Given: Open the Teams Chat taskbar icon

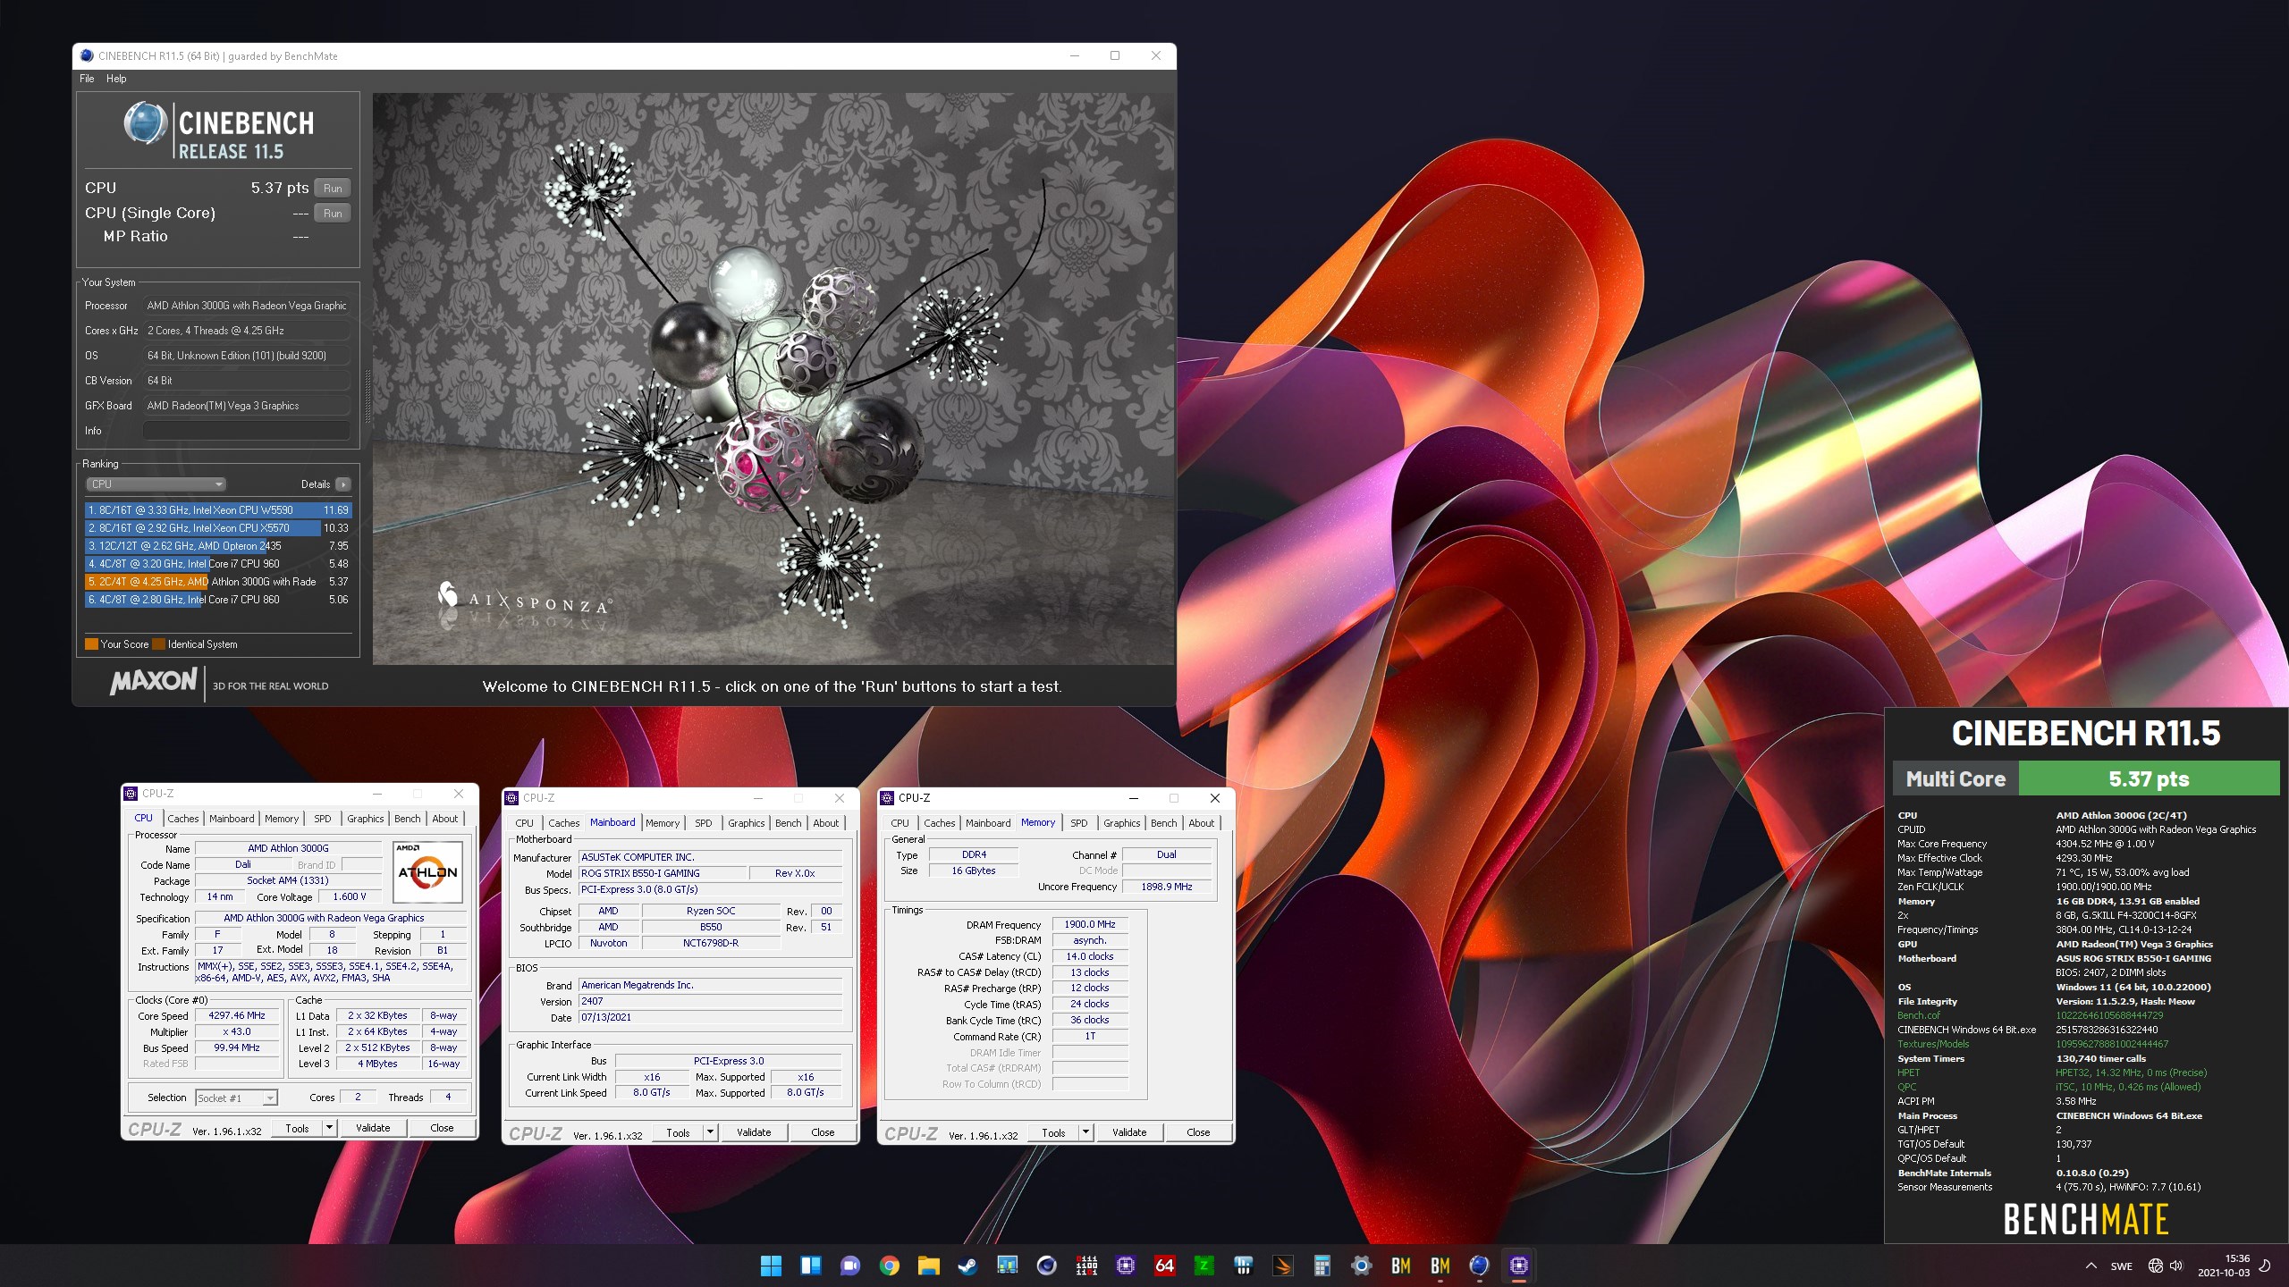Looking at the screenshot, I should tap(849, 1266).
